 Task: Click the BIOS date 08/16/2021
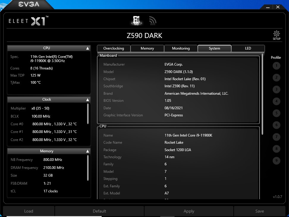coord(173,108)
